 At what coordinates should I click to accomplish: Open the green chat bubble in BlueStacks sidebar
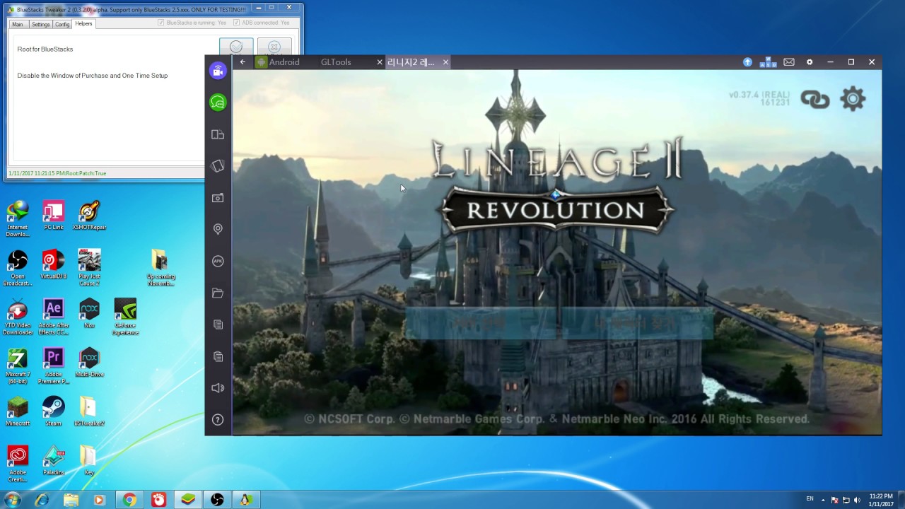(218, 103)
